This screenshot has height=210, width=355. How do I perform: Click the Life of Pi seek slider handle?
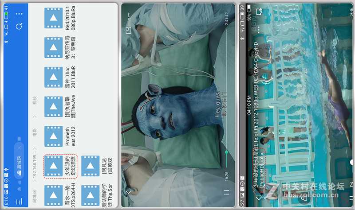tap(352, 162)
